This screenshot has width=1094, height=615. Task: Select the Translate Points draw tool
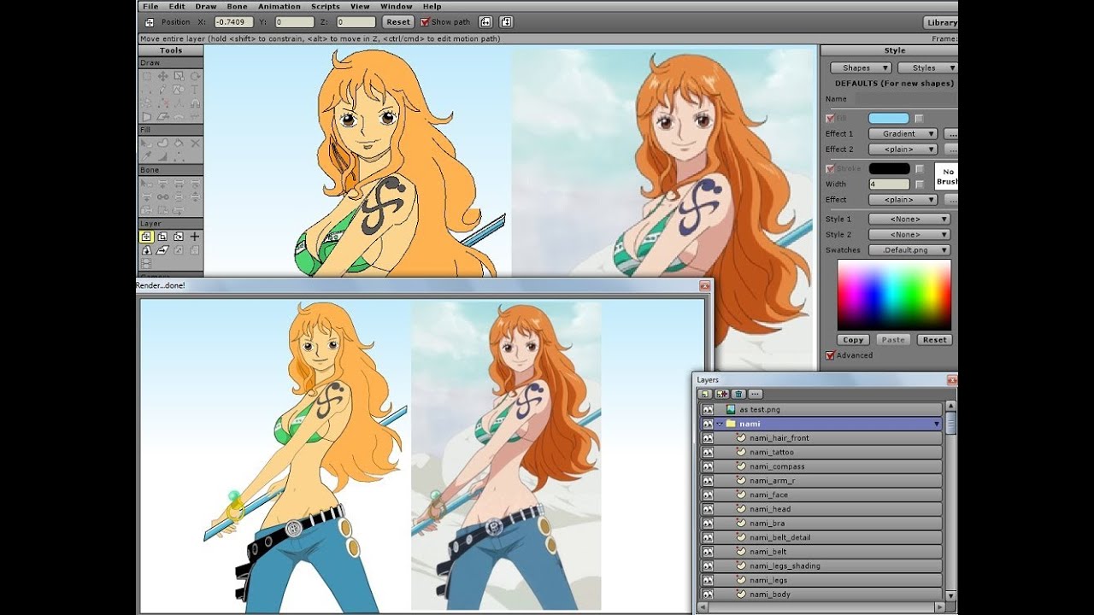162,76
